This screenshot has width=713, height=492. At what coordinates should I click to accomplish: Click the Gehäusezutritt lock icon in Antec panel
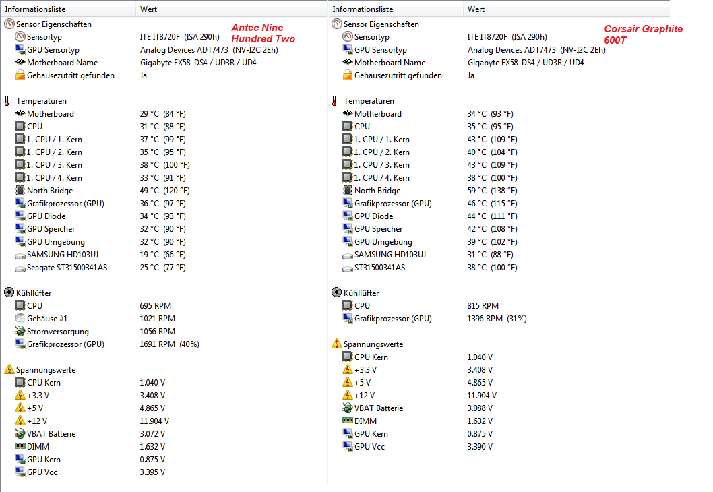point(20,75)
